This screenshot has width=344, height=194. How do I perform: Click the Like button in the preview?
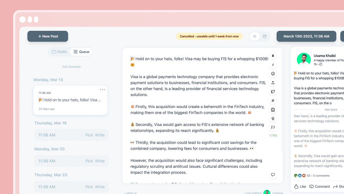[300, 187]
